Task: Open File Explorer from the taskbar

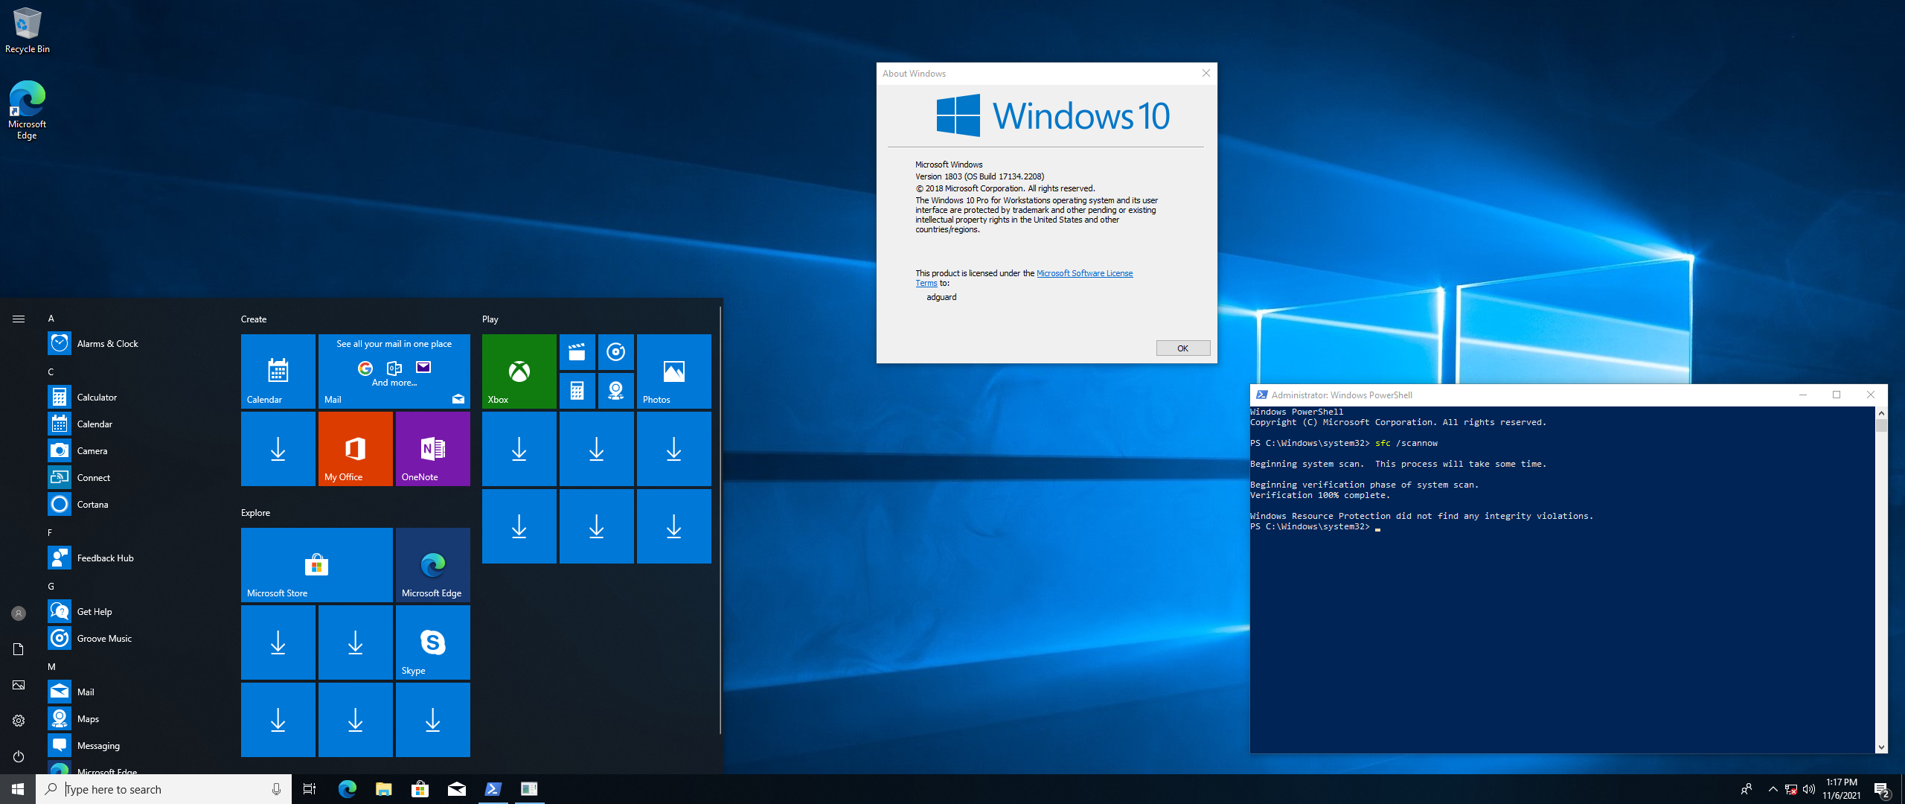Action: pyautogui.click(x=384, y=789)
